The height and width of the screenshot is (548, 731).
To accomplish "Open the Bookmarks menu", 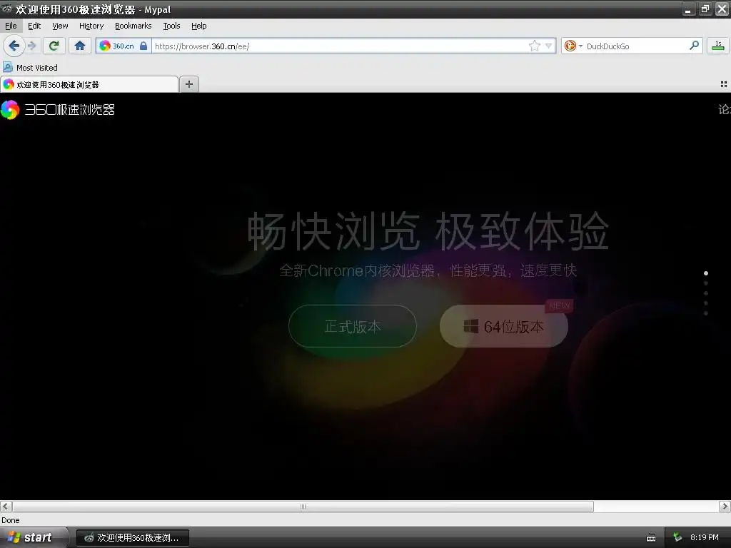I will [x=133, y=26].
